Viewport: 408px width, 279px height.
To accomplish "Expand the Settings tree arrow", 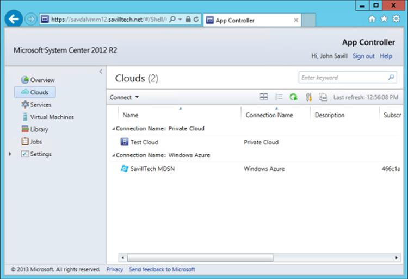I will [10, 154].
